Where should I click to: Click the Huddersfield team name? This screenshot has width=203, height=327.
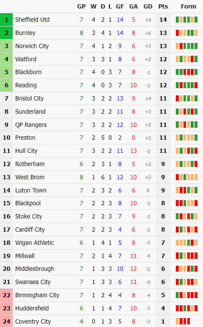pos(32,308)
